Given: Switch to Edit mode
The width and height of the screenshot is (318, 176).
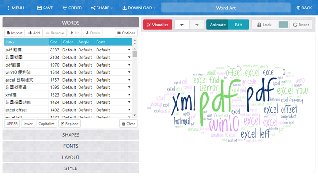Looking at the screenshot, I should (238, 25).
